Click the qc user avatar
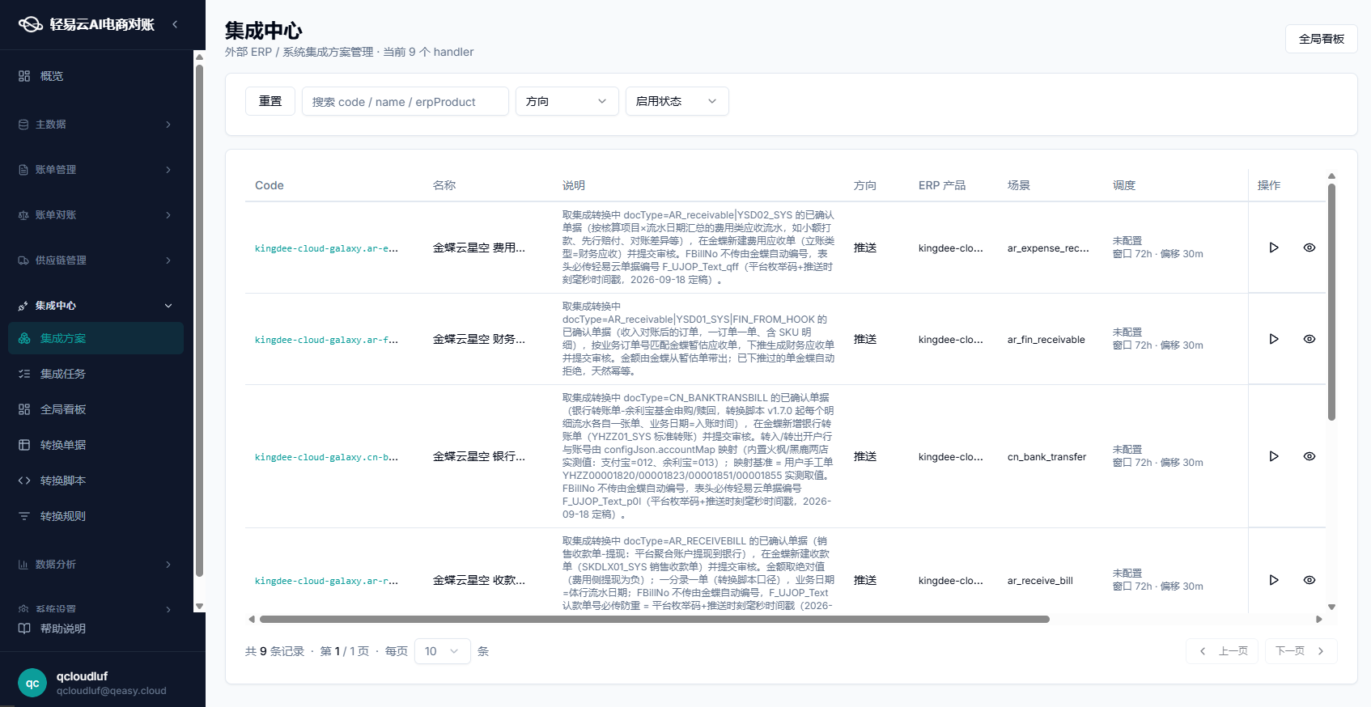 tap(32, 683)
